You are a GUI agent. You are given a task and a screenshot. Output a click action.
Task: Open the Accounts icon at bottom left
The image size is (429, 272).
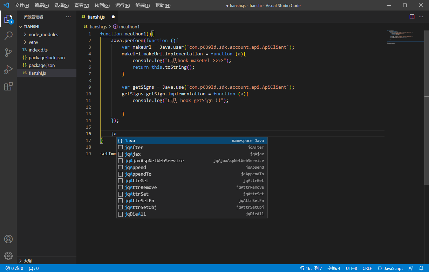pyautogui.click(x=8, y=239)
